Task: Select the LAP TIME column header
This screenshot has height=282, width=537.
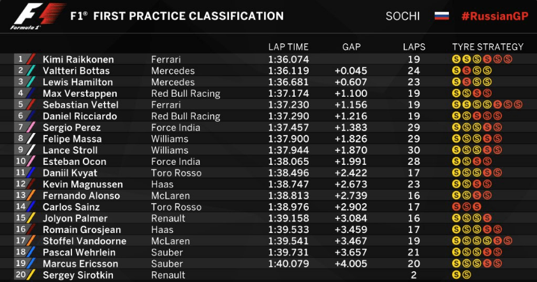Action: point(288,47)
